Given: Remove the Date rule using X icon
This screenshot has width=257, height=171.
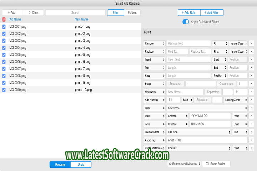Looking at the screenshot, I should pyautogui.click(x=251, y=116).
